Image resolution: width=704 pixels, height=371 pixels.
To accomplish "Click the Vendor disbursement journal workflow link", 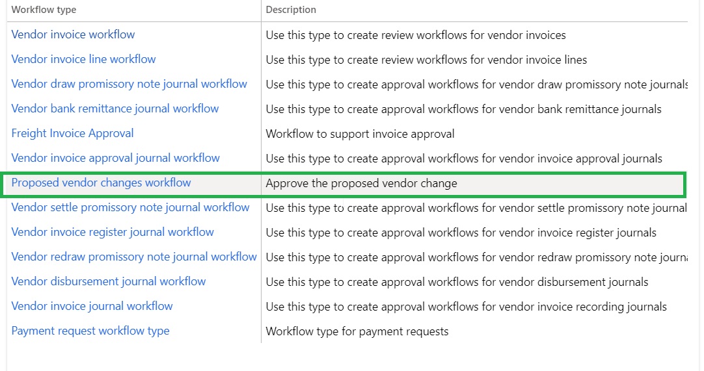I will 108,281.
